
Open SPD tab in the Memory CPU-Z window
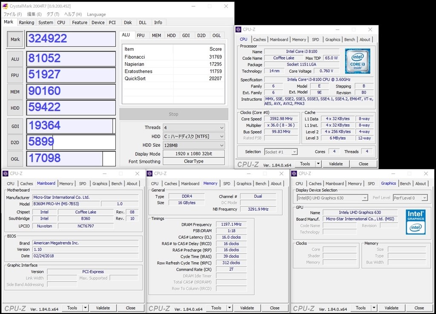tap(227, 183)
